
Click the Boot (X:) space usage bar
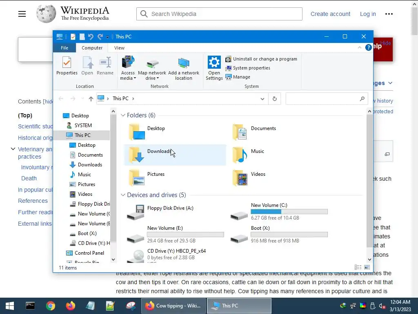click(x=289, y=235)
